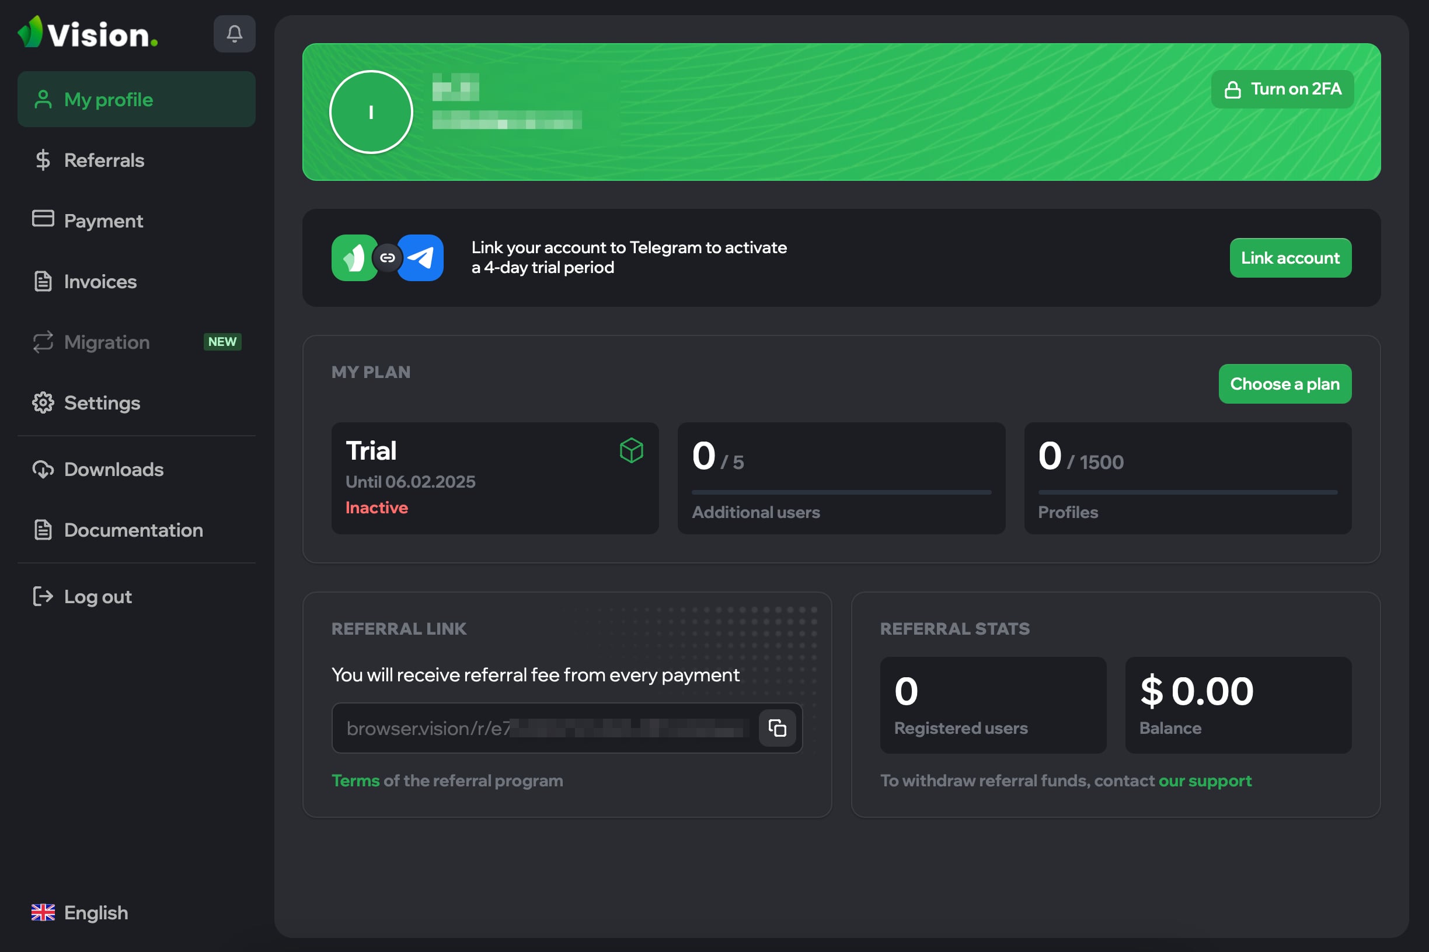Click the '/ 1500' profiles limit
Image resolution: width=1429 pixels, height=952 pixels.
click(x=1096, y=462)
